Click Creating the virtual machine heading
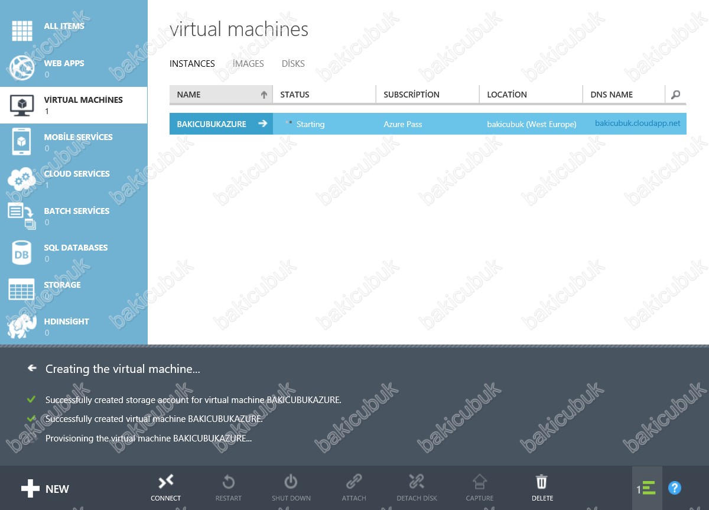This screenshot has height=510, width=709. pyautogui.click(x=123, y=369)
